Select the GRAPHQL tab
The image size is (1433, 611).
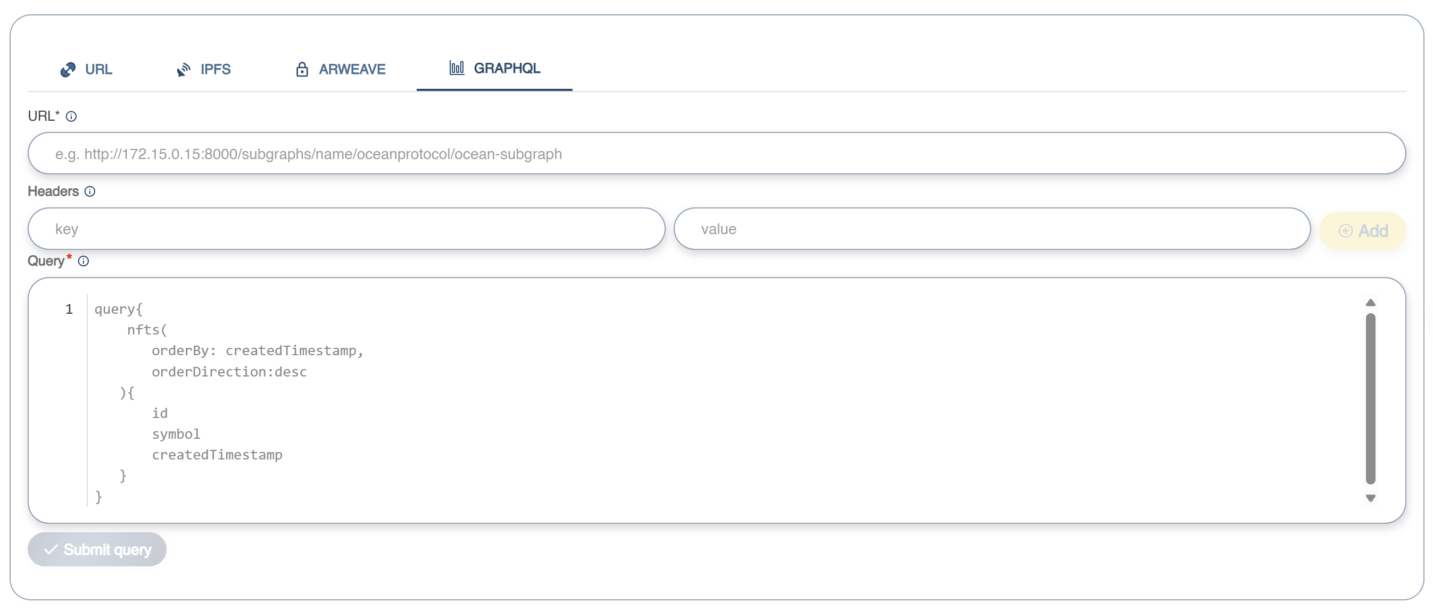point(494,69)
